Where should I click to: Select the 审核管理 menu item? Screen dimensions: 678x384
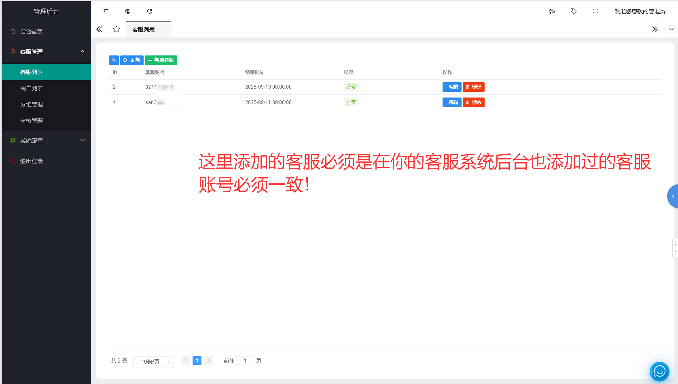[x=32, y=120]
